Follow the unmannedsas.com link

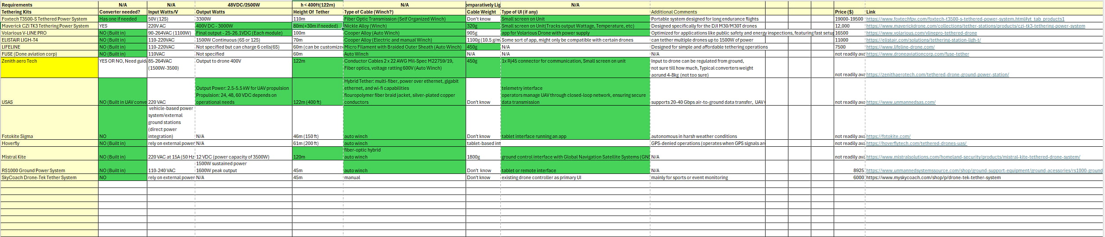point(901,103)
